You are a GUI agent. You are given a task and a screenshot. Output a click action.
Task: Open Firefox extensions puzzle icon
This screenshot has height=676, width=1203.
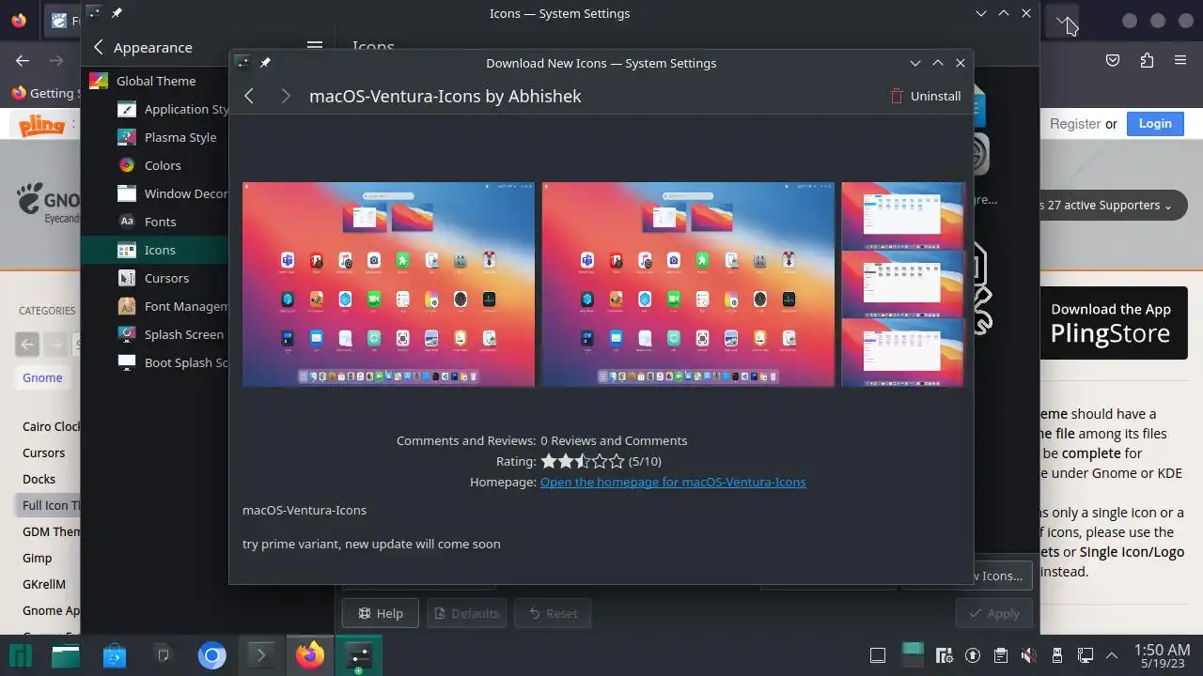click(1147, 60)
